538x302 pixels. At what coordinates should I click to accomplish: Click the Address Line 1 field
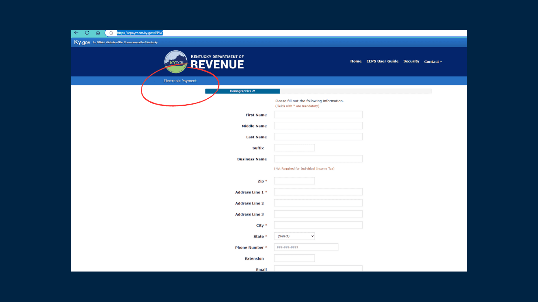[318, 192]
